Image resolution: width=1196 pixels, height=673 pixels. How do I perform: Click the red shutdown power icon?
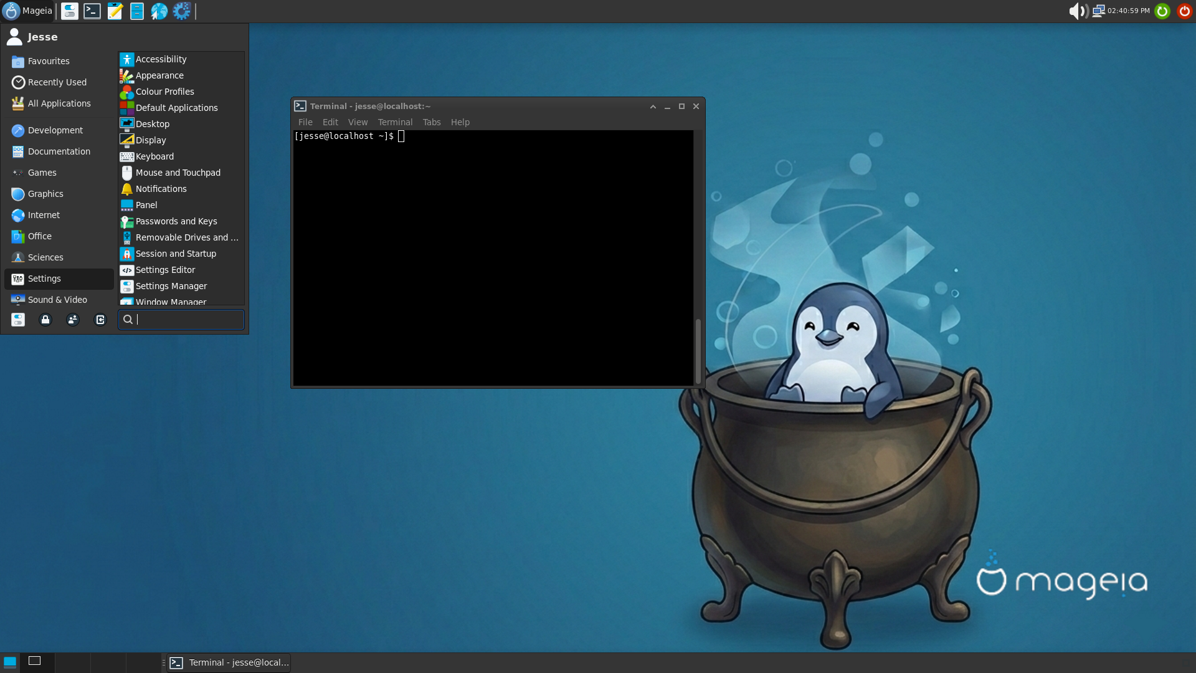1185,11
